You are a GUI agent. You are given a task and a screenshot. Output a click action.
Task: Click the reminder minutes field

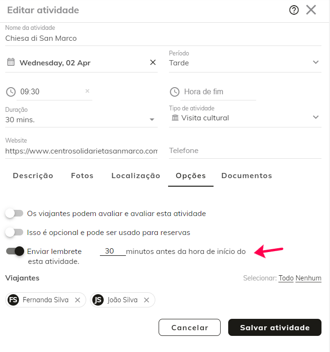(113, 251)
